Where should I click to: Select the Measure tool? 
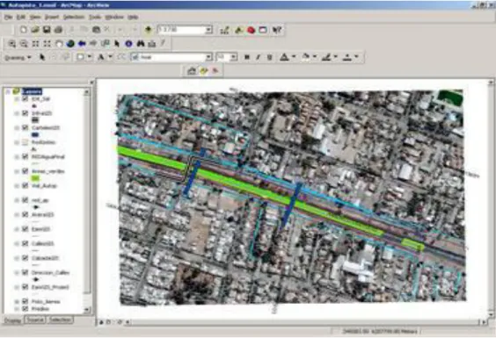[152, 44]
